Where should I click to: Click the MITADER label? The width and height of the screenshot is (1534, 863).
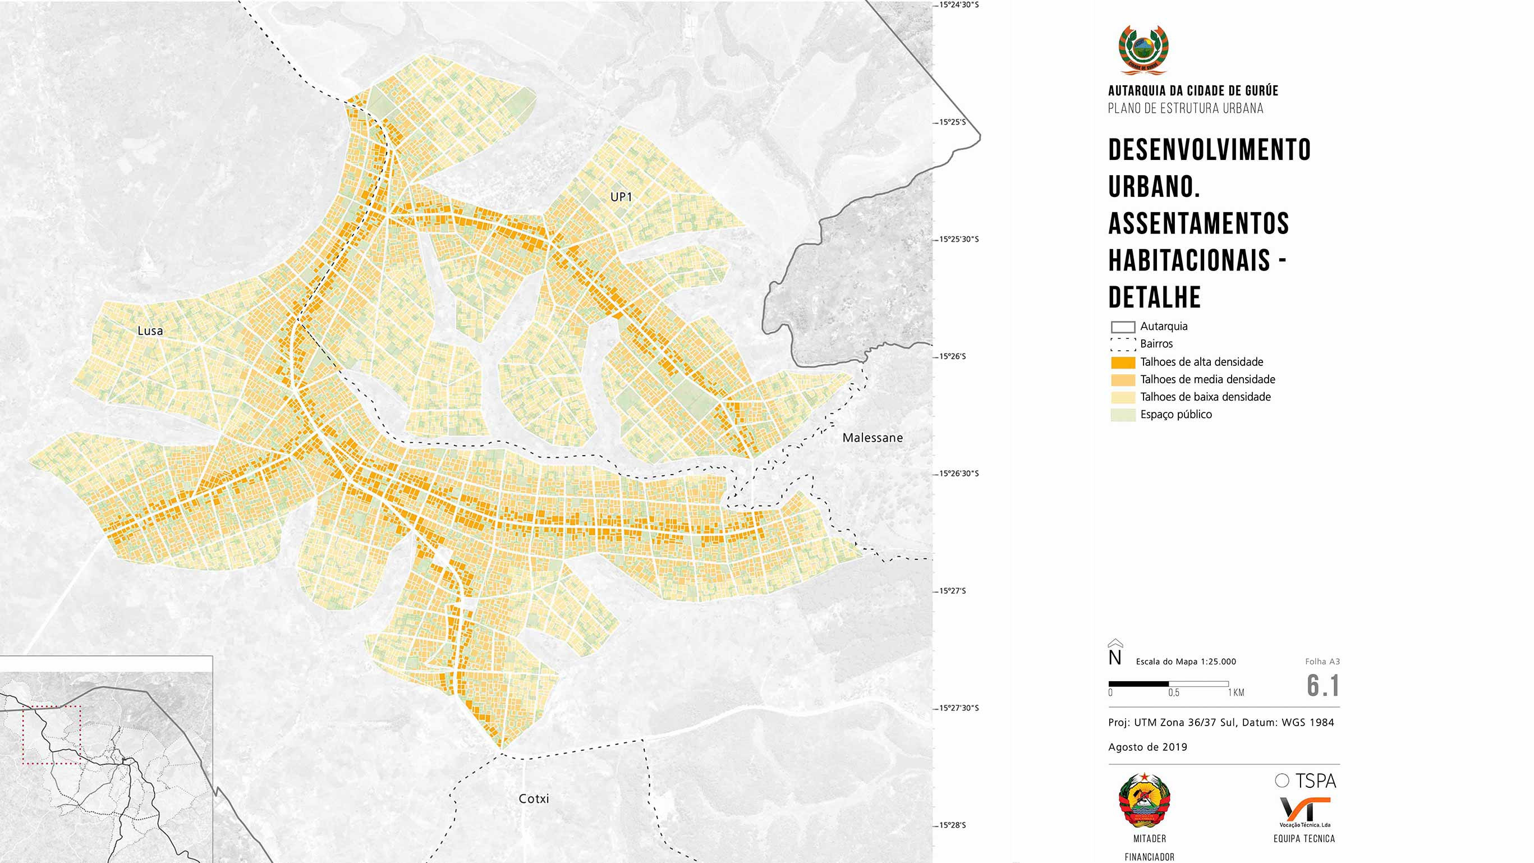[x=1149, y=838]
